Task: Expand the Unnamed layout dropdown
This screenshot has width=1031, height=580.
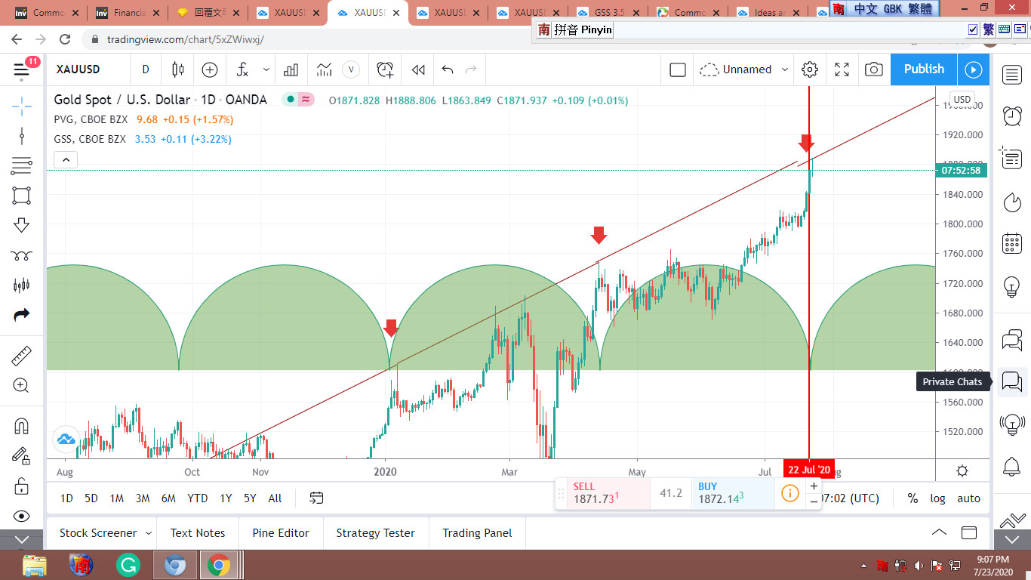Action: (784, 69)
